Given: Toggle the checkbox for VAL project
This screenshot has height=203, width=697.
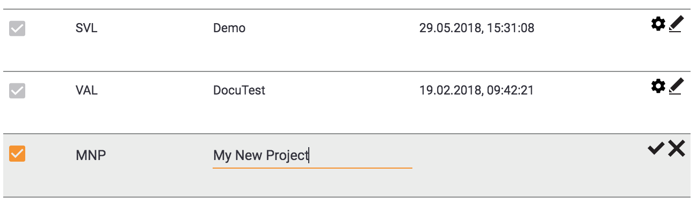Looking at the screenshot, I should (x=17, y=90).
